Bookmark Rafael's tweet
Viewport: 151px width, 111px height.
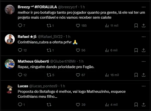[x=136, y=50]
